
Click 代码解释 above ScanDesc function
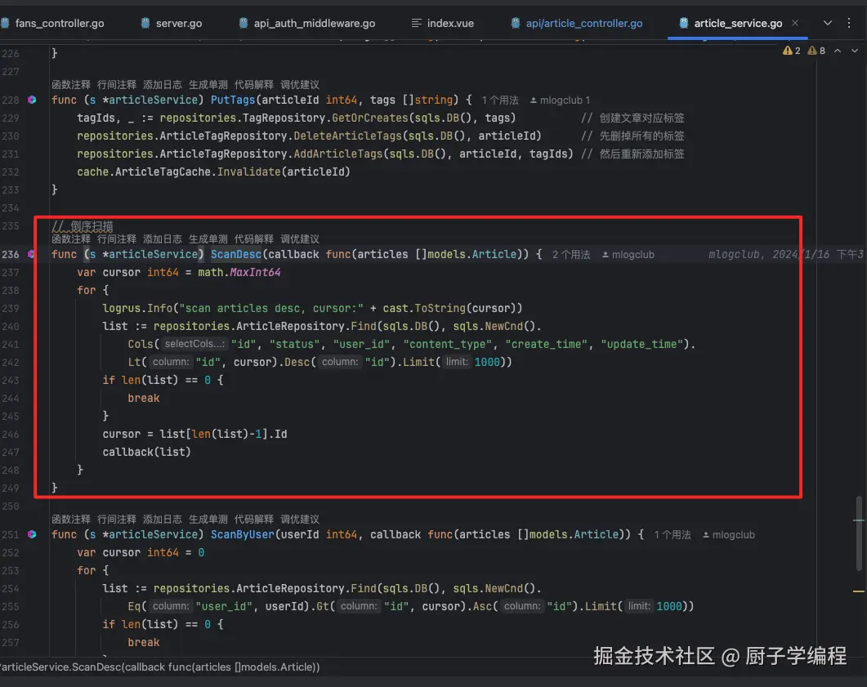(x=254, y=239)
